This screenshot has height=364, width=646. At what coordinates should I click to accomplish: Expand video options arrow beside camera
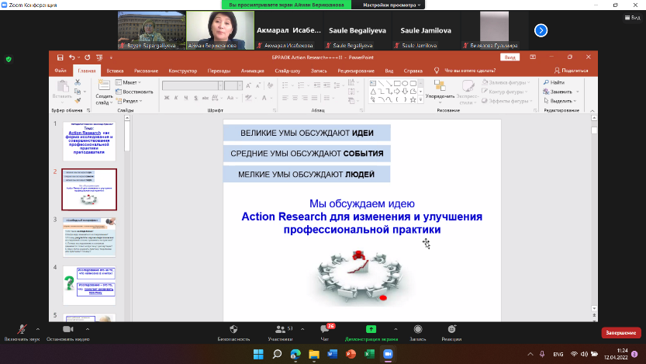coord(87,327)
